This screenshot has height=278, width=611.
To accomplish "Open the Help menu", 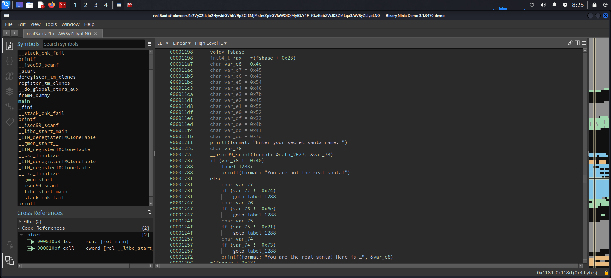I will pos(89,24).
